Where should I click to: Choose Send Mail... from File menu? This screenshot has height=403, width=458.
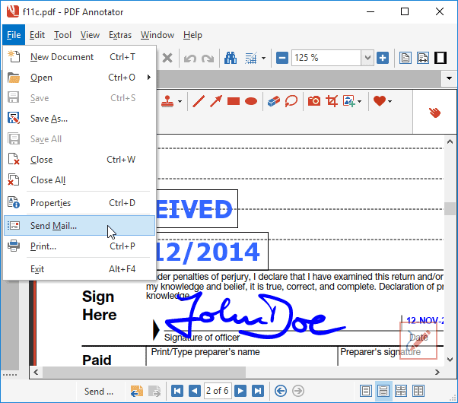[x=79, y=225]
